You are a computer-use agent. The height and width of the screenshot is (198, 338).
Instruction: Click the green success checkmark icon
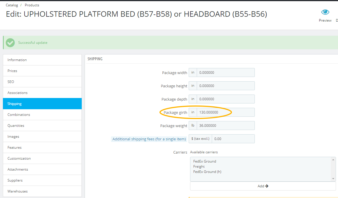point(10,43)
